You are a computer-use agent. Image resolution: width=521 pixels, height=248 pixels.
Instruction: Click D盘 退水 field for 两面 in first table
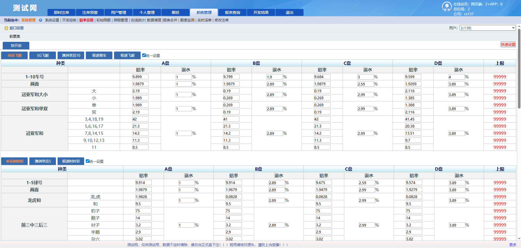(456, 84)
